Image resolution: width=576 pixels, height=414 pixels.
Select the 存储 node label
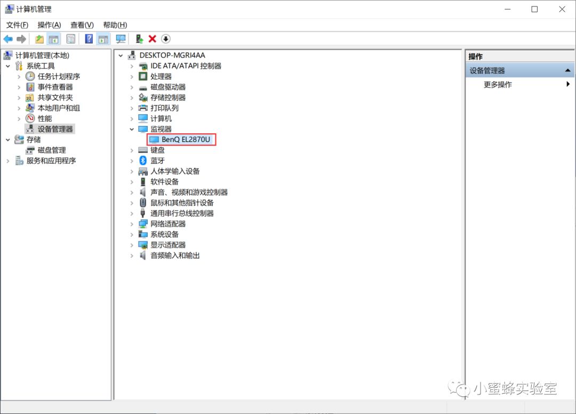click(34, 140)
